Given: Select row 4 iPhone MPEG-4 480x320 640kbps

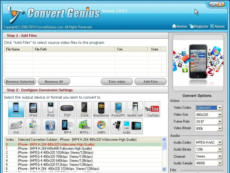Looking at the screenshot, I should (x=83, y=161).
